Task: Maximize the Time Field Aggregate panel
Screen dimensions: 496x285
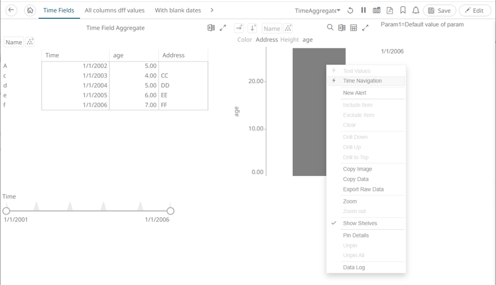Action: click(223, 28)
